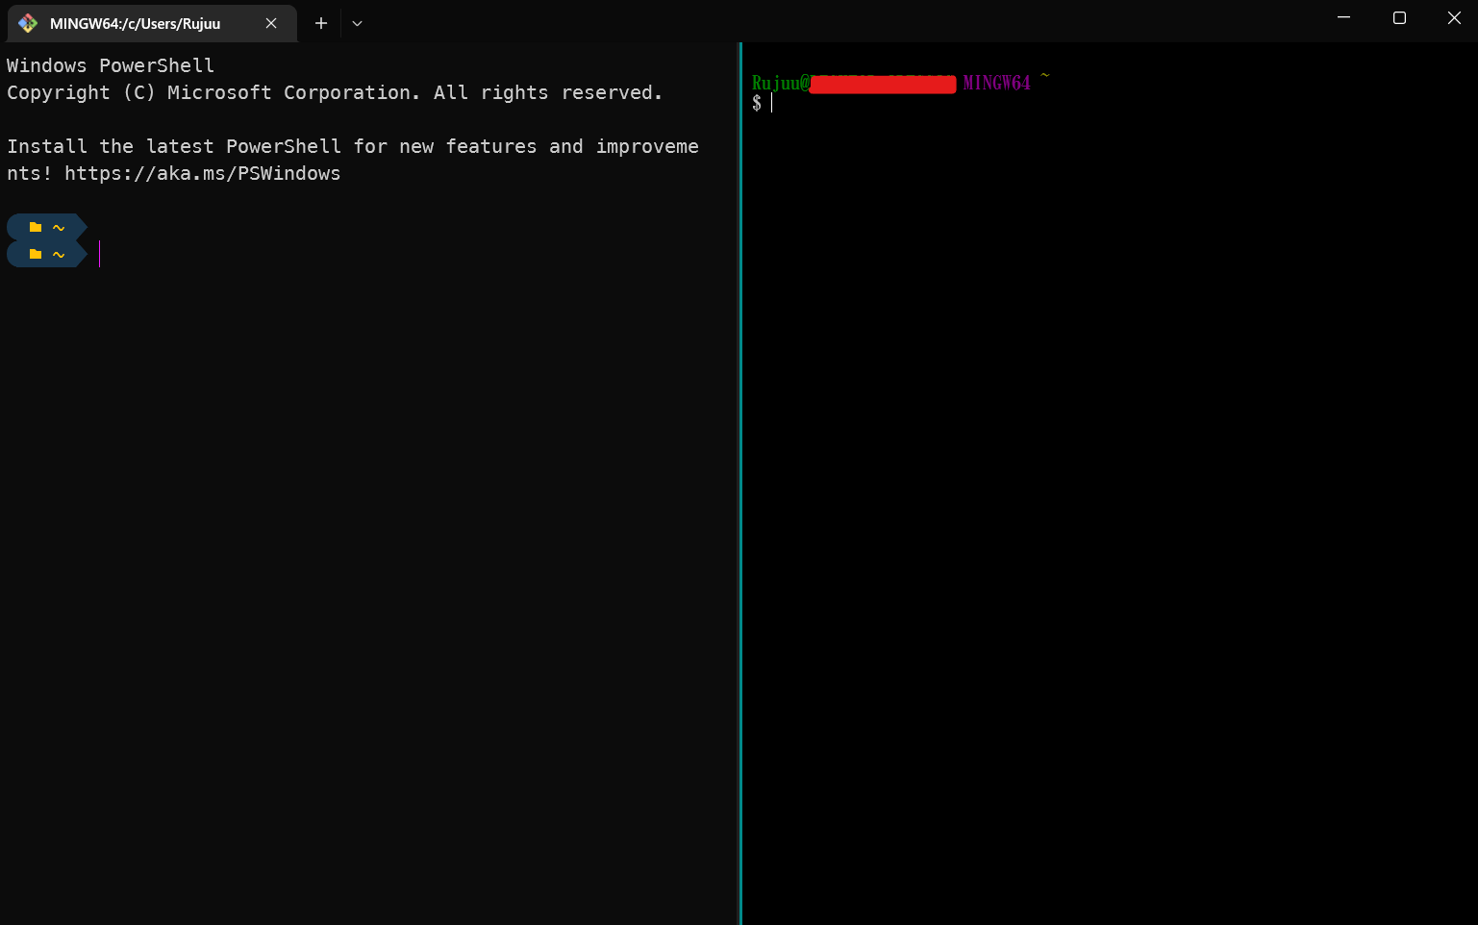Click the green 'Rujuu@' username text
The height and width of the screenshot is (925, 1478).
tap(781, 83)
